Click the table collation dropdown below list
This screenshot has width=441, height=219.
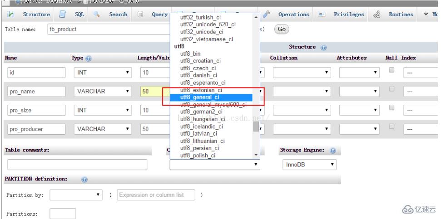click(215, 165)
